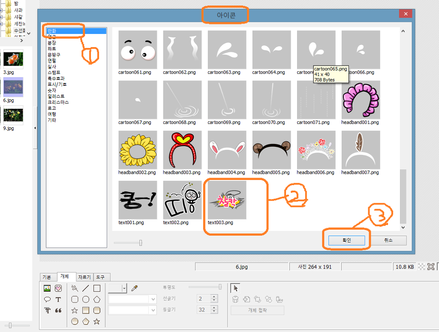Select the filled rounded rectangle tool
The image size is (439, 332).
point(97,310)
